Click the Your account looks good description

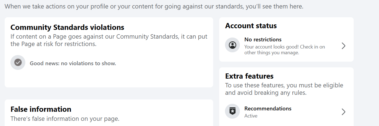[285, 50]
